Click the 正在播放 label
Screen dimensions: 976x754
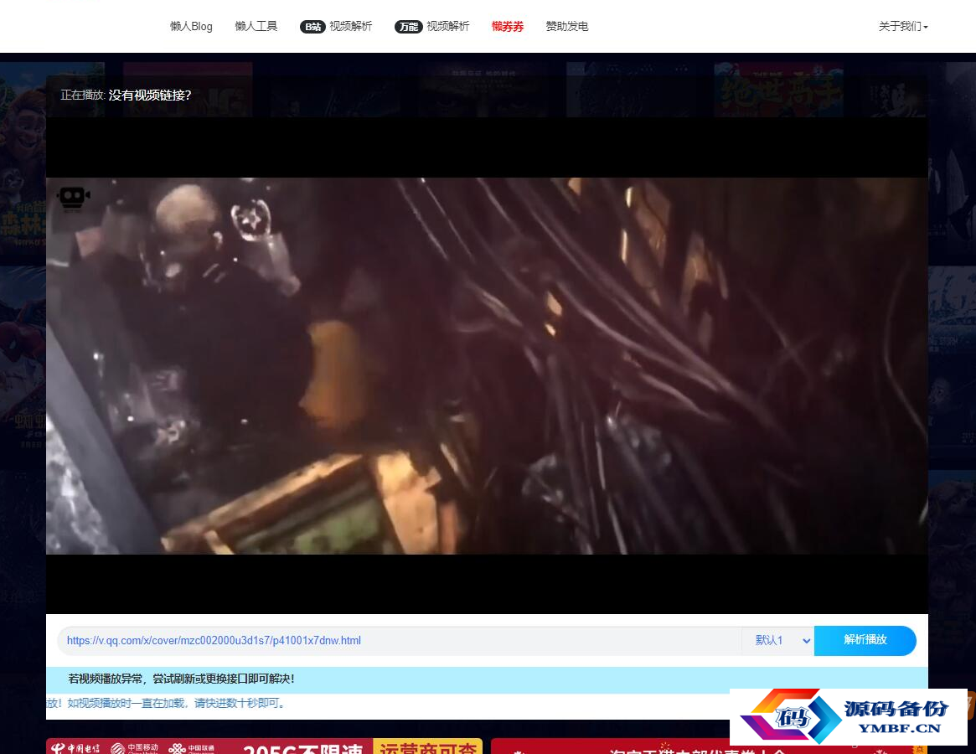click(x=83, y=96)
